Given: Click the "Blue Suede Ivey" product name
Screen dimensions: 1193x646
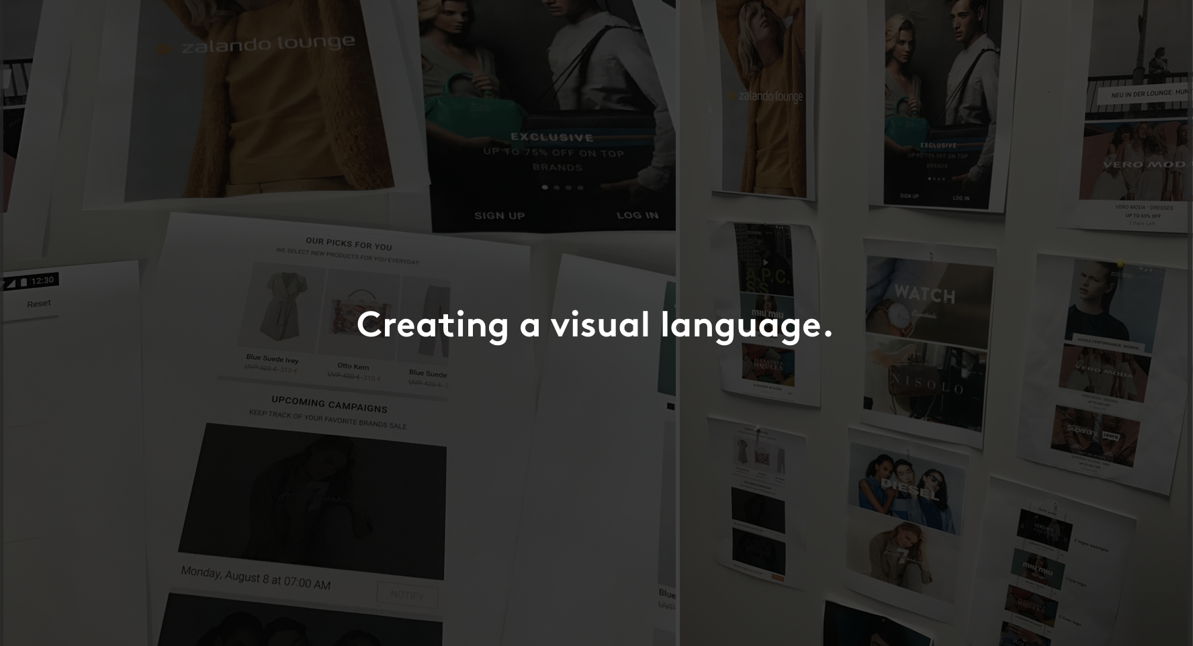Looking at the screenshot, I should (272, 359).
